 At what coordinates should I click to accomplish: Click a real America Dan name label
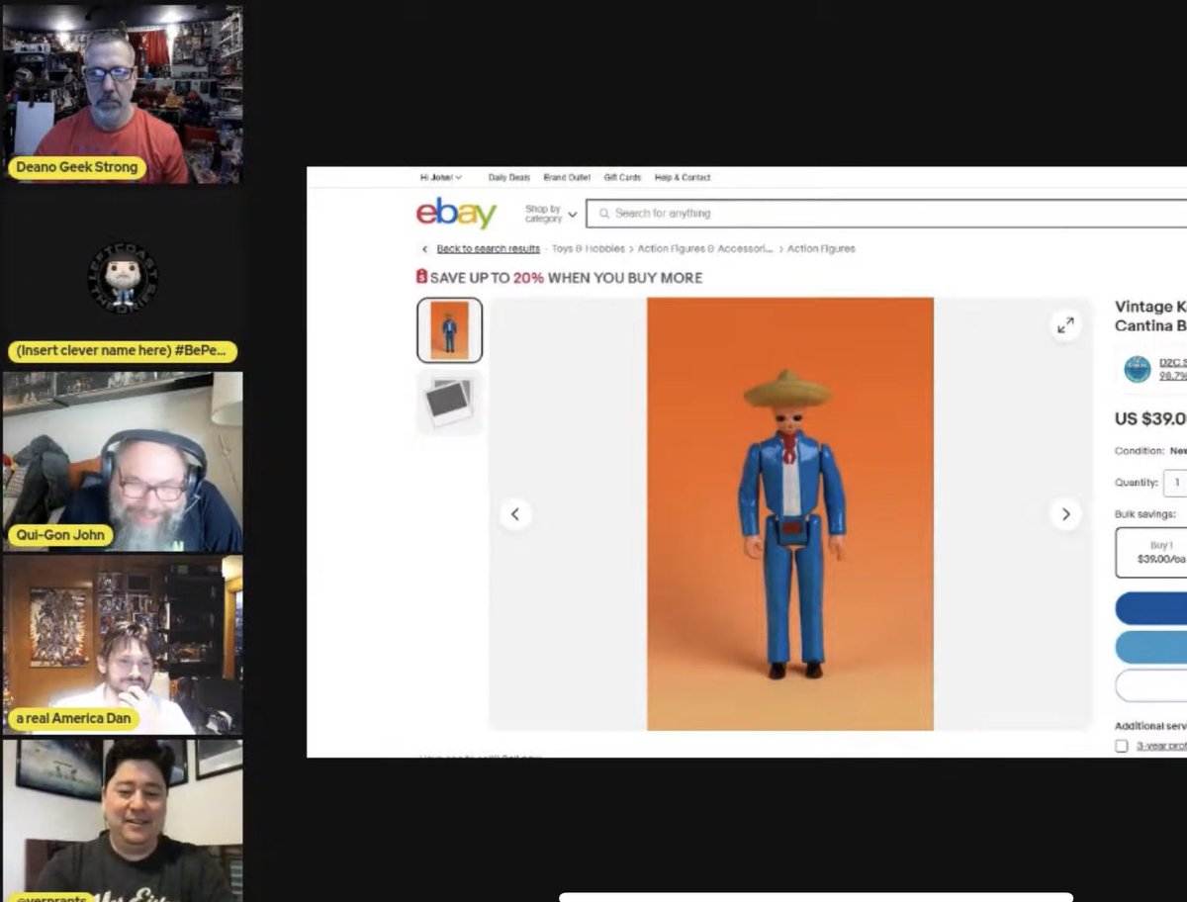click(74, 718)
